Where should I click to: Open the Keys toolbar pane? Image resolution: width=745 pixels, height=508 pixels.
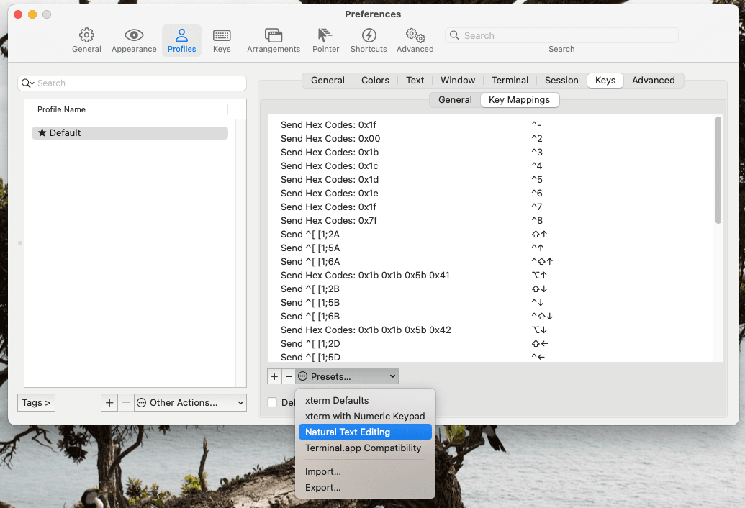point(222,40)
